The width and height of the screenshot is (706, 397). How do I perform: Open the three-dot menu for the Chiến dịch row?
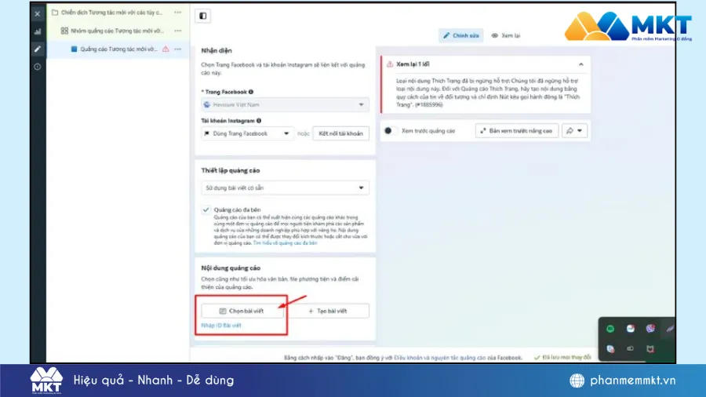point(178,13)
